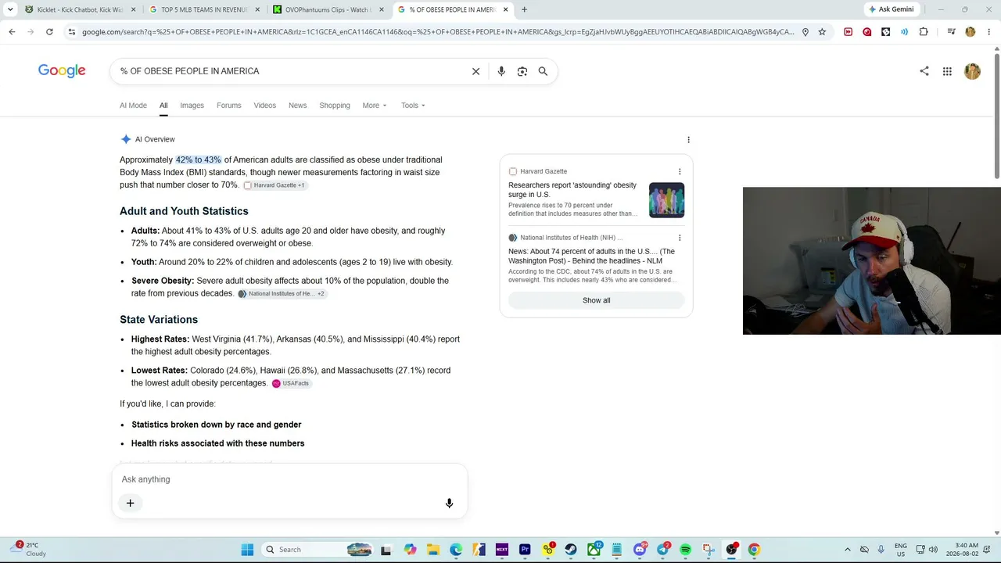The height and width of the screenshot is (563, 1001).
Task: Click the Chrome address bar URL
Action: (x=438, y=32)
